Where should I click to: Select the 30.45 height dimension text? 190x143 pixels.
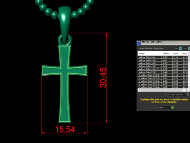(103, 78)
